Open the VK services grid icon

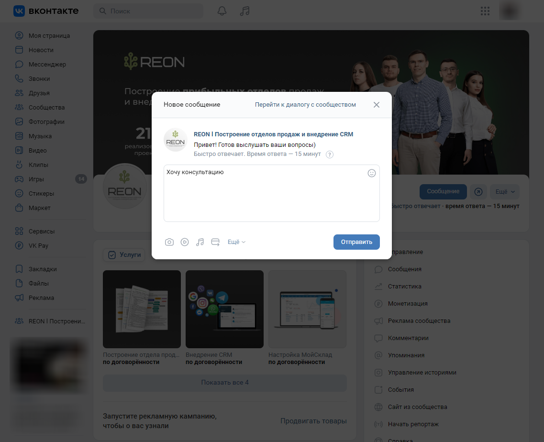point(485,11)
